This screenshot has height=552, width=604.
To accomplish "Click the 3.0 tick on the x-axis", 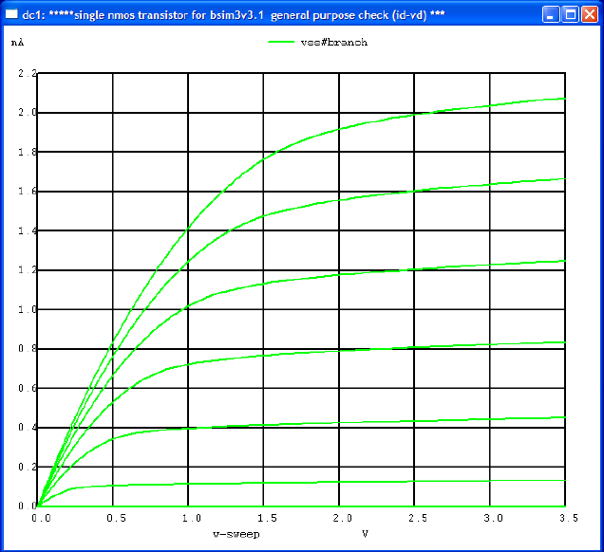I will (494, 518).
